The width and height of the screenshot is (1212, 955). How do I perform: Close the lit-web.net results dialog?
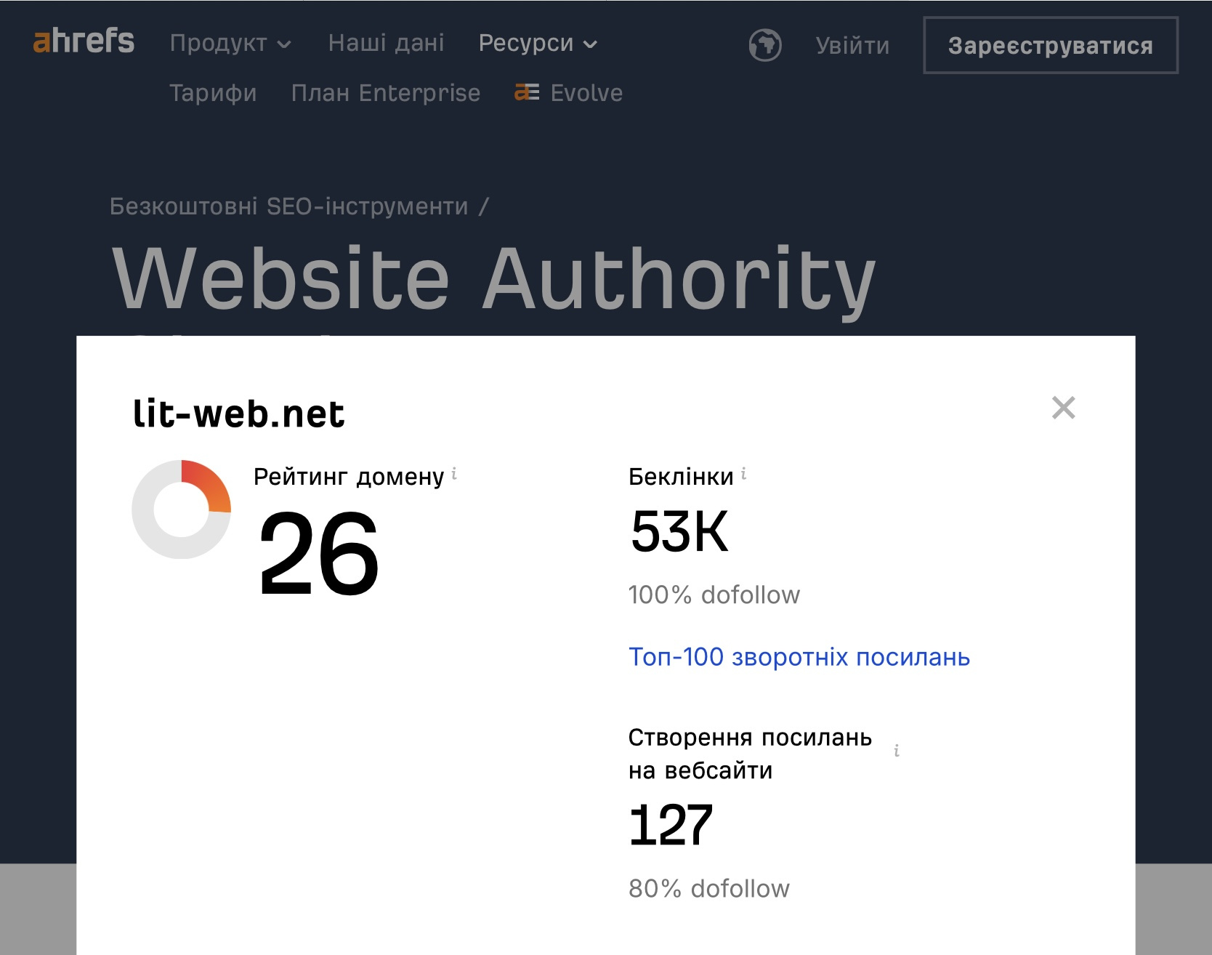point(1063,408)
